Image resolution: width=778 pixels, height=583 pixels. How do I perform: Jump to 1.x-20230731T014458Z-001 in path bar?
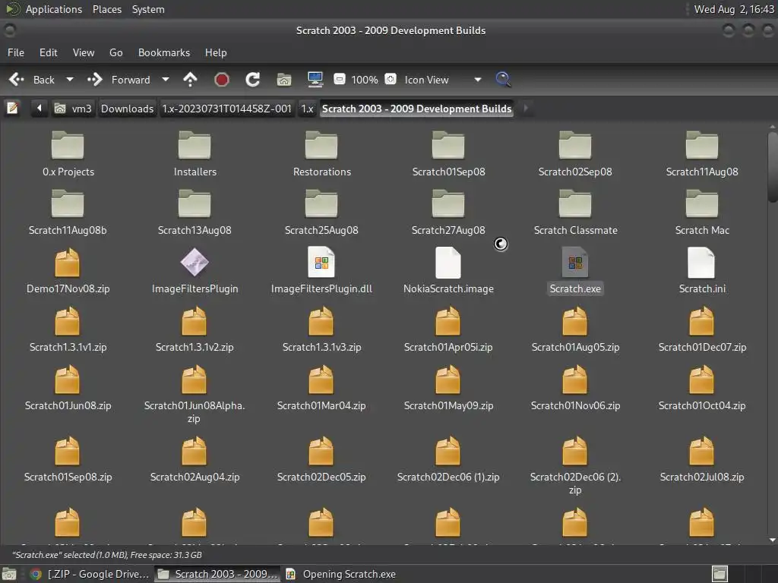coord(226,108)
